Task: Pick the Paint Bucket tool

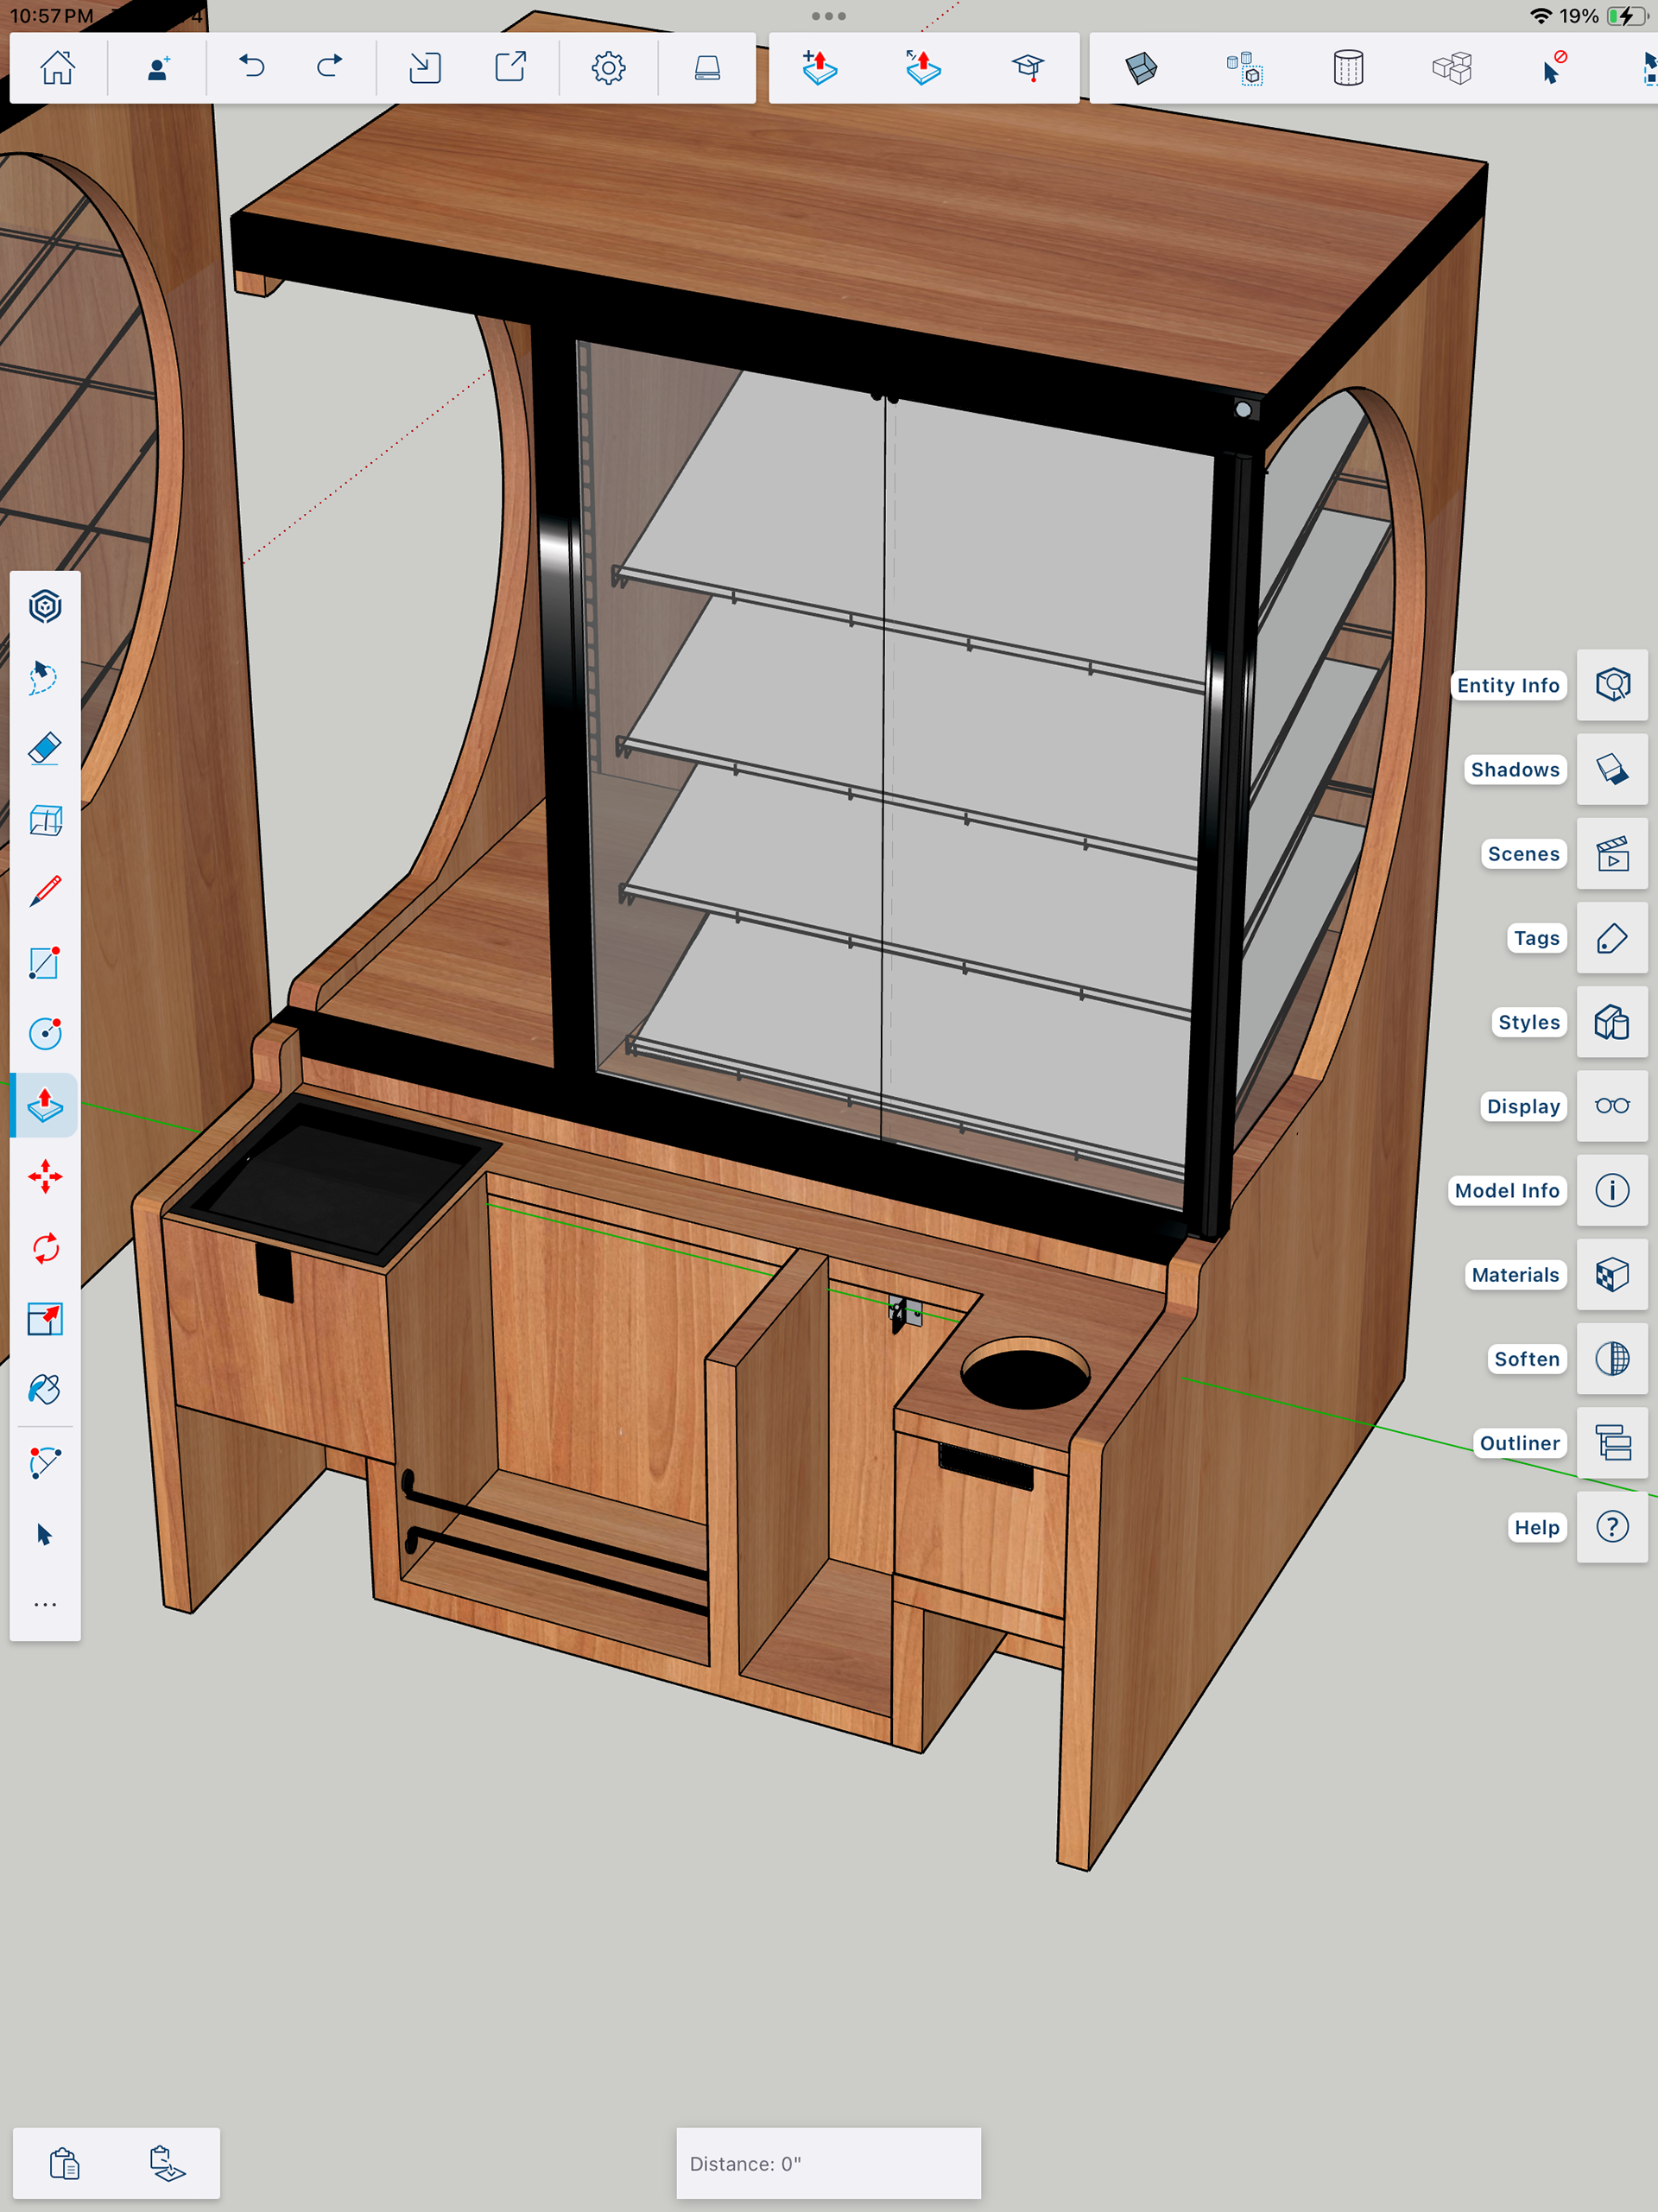Action: click(x=45, y=1390)
